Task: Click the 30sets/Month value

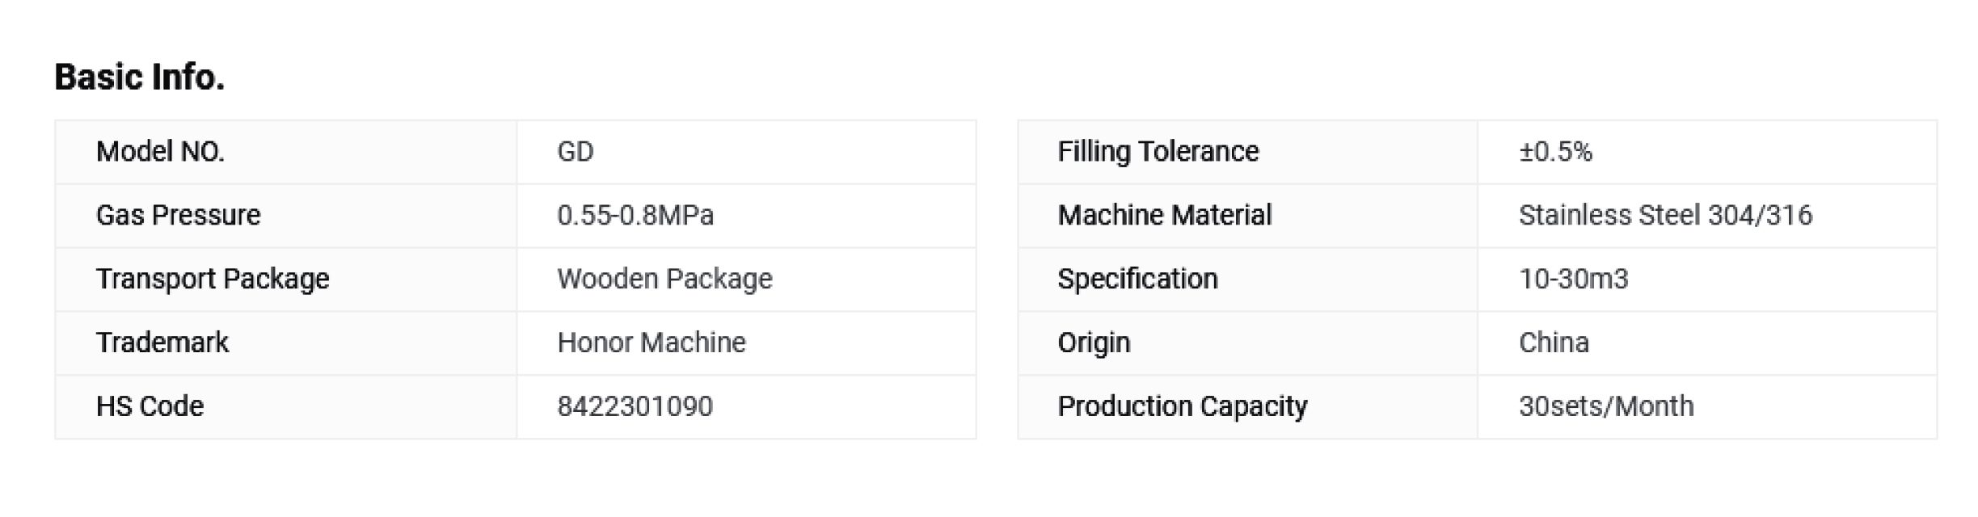Action: point(1606,406)
